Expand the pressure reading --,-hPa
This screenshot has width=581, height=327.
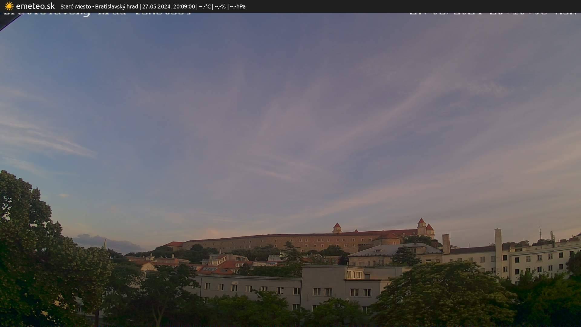238,6
